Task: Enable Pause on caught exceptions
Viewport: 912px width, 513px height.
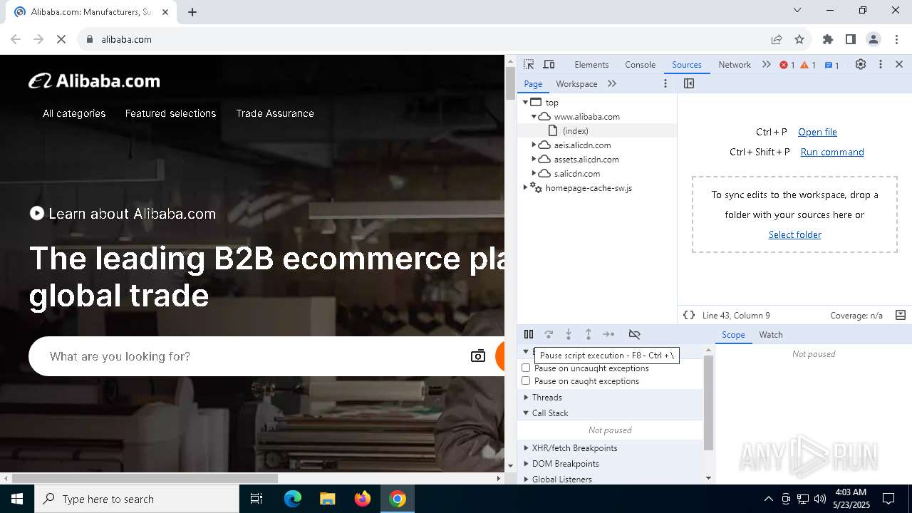Action: [x=526, y=381]
